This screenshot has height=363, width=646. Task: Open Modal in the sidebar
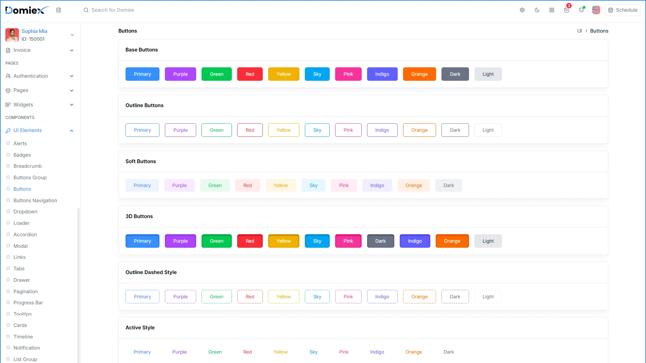(x=21, y=246)
